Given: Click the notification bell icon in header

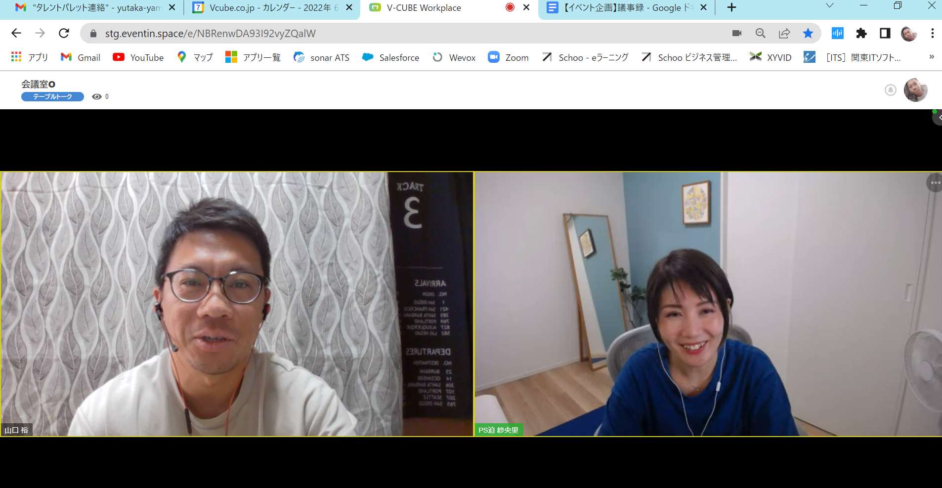Looking at the screenshot, I should [891, 90].
